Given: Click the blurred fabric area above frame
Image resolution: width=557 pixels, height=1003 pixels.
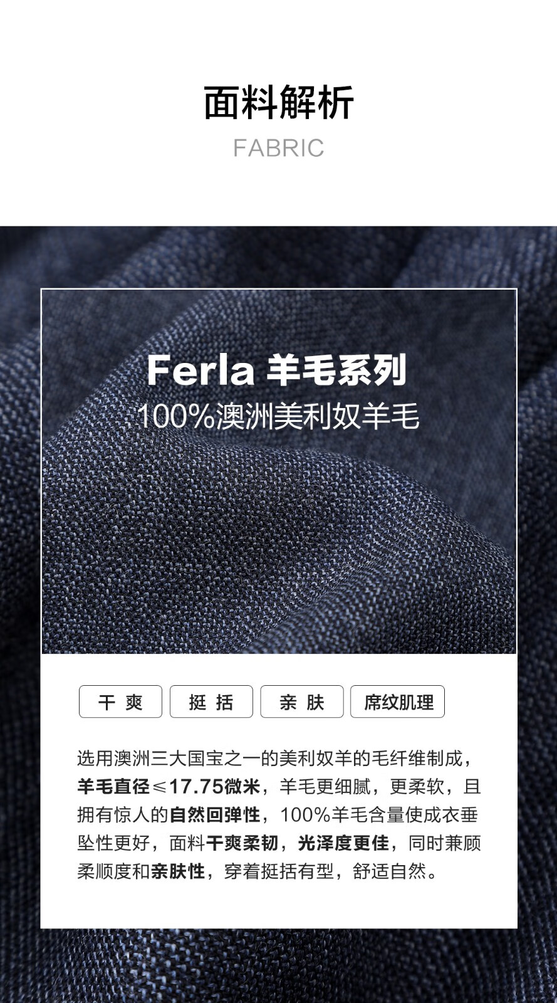Looking at the screenshot, I should (279, 257).
